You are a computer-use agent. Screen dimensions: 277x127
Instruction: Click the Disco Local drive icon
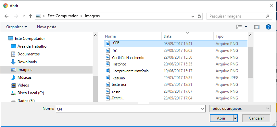click(x=13, y=93)
